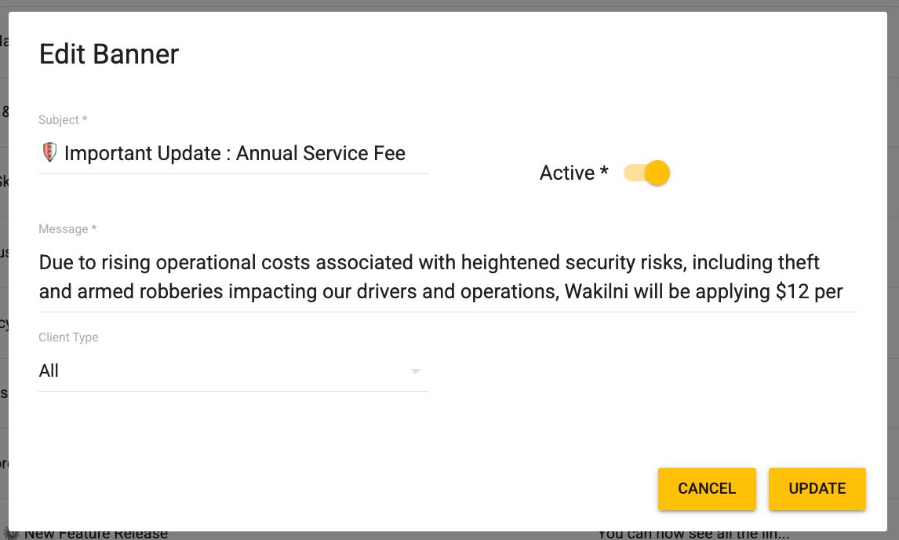Click into the Message text area
Viewport: 899px width, 540px height.
pyautogui.click(x=448, y=277)
